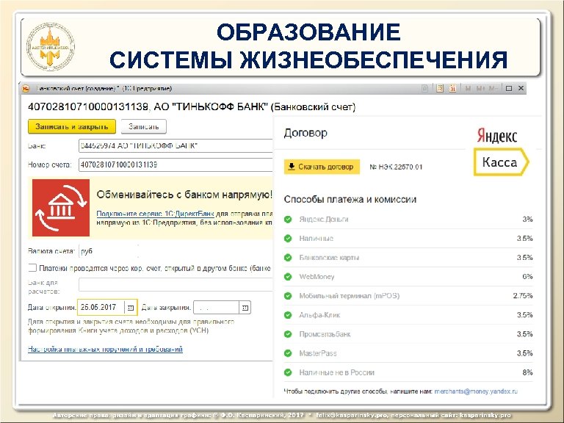Click the university emblem logo on slide

(50, 47)
